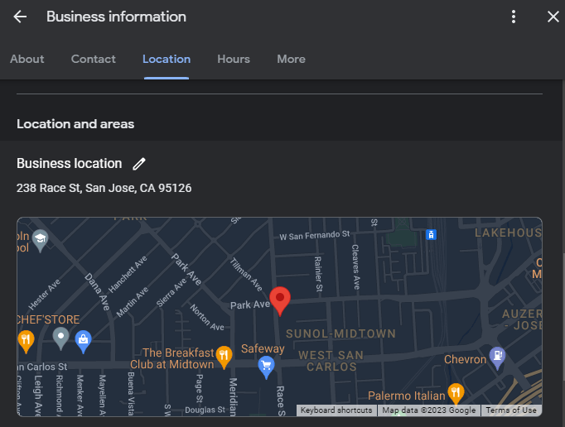The width and height of the screenshot is (565, 427).
Task: Click the Palermo Italian restaurant marker
Action: click(456, 394)
